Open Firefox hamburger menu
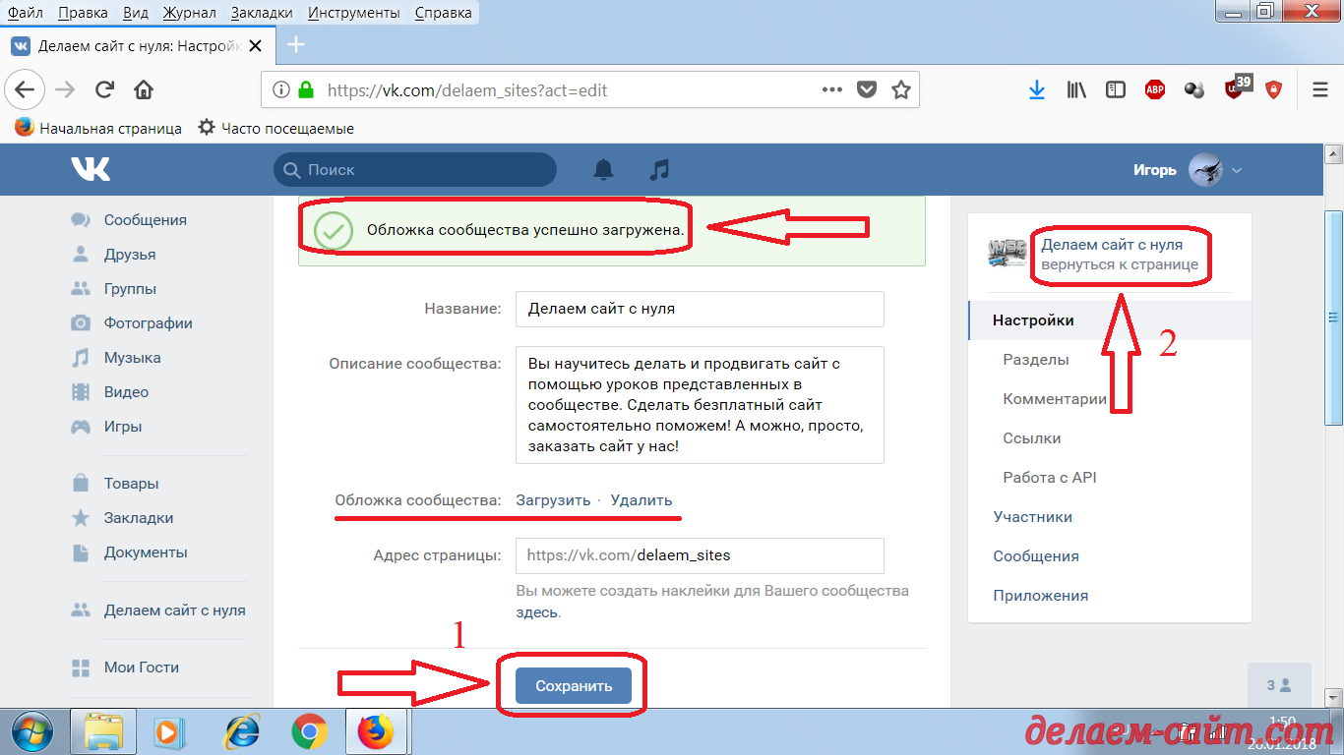 tap(1320, 89)
